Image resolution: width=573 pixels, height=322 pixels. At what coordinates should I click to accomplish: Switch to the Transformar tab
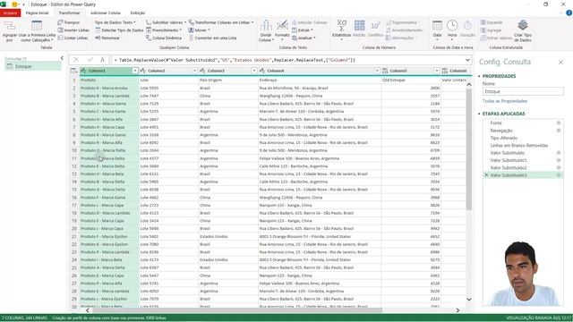69,13
